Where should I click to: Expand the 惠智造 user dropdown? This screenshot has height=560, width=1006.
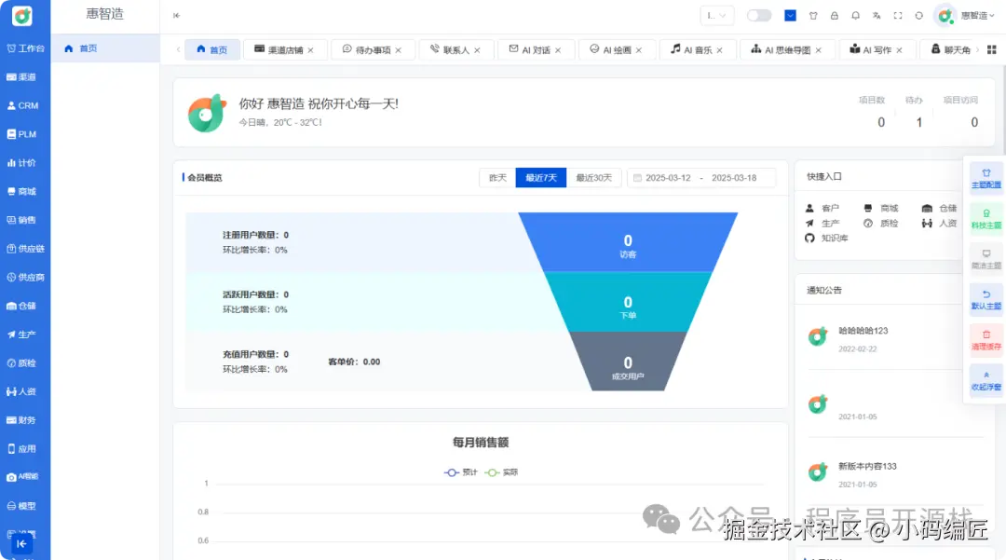click(972, 15)
